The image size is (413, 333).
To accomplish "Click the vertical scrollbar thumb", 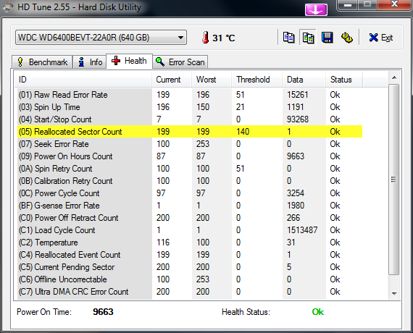I will coord(394,180).
